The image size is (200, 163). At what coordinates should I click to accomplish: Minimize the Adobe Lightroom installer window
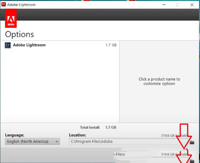(x=164, y=5)
